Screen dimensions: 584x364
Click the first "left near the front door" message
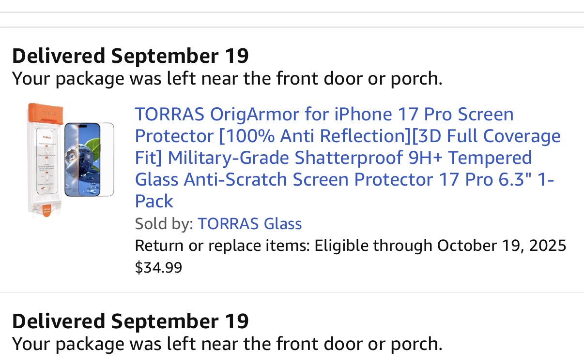coord(227,79)
